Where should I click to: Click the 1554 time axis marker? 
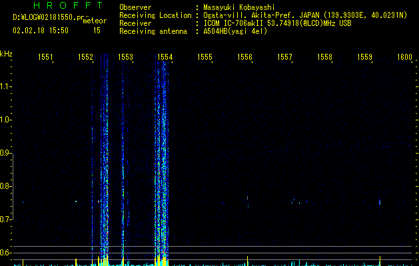(x=165, y=57)
